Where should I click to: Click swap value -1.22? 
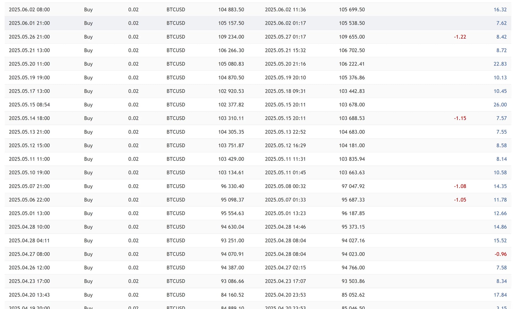460,37
